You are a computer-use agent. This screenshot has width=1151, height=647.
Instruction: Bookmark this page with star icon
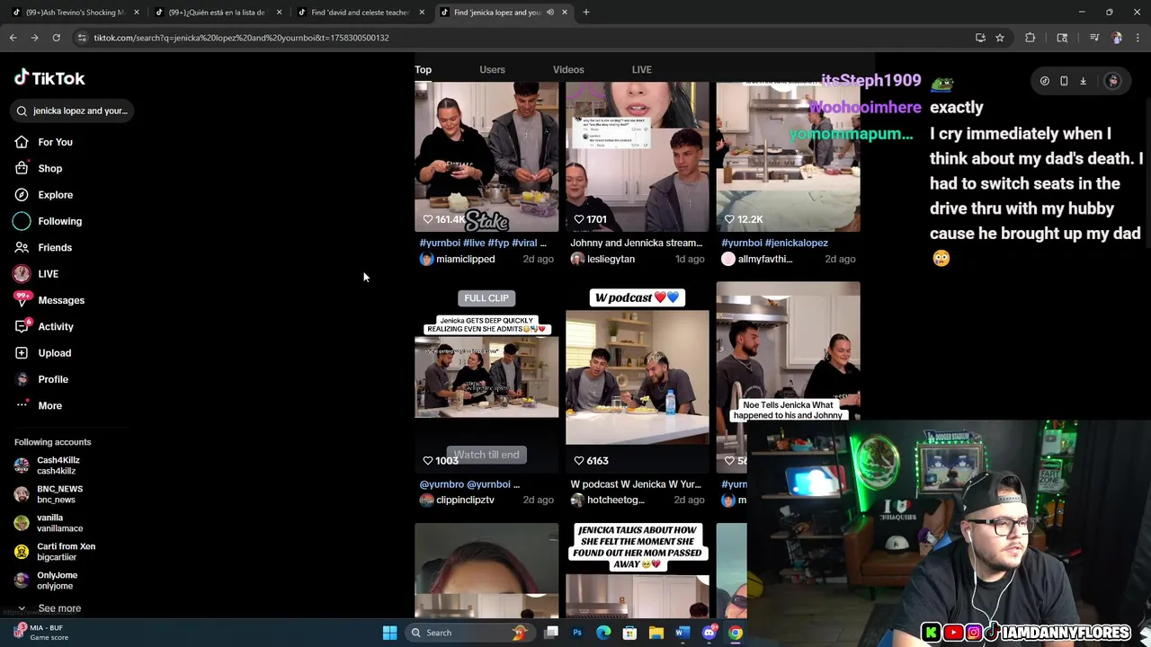(x=1000, y=38)
